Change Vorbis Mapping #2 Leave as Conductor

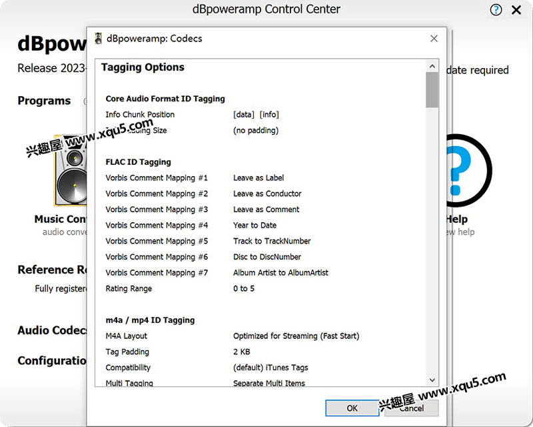[267, 193]
